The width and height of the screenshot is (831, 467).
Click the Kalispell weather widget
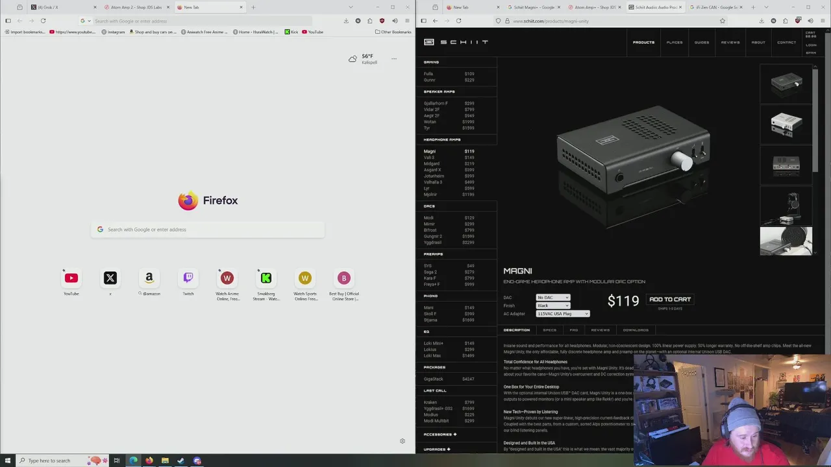click(363, 59)
